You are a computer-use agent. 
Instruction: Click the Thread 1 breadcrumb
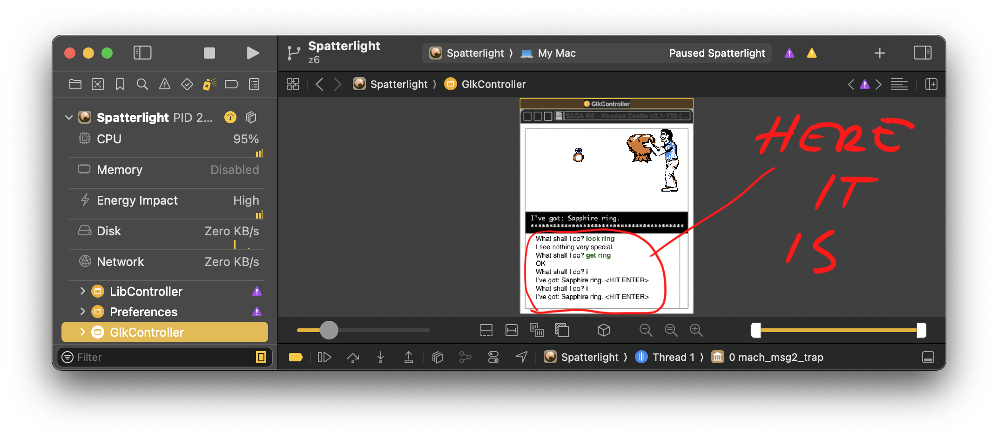[x=673, y=357]
